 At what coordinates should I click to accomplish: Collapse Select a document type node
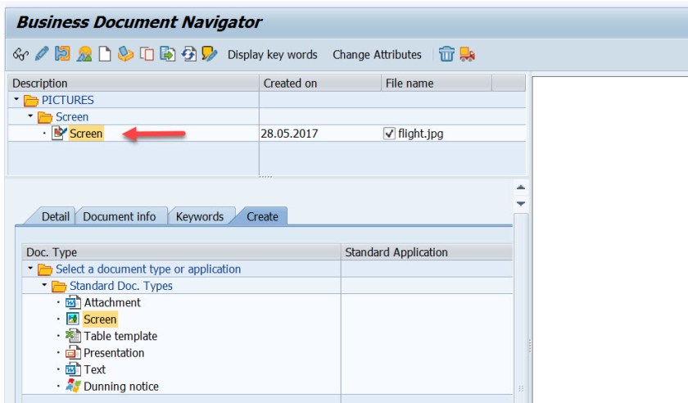tap(30, 269)
